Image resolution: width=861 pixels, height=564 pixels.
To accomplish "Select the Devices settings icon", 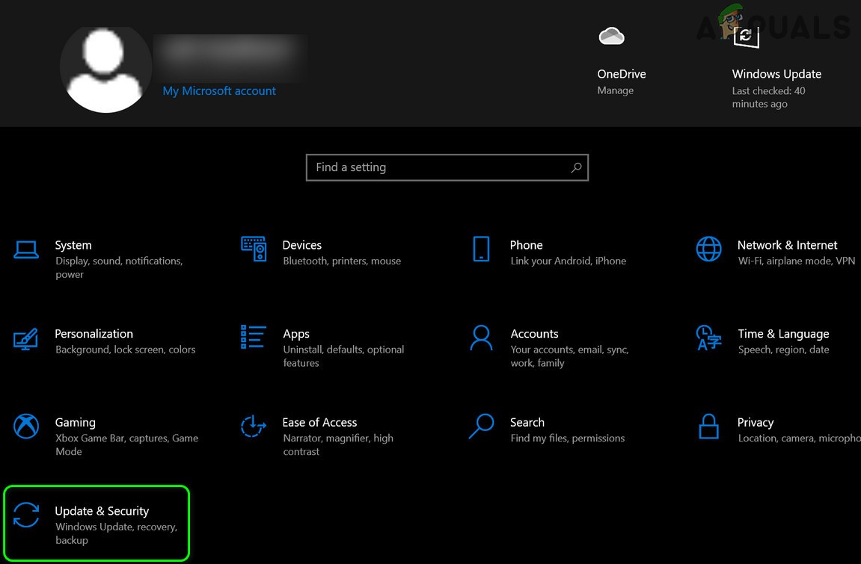I will [254, 250].
